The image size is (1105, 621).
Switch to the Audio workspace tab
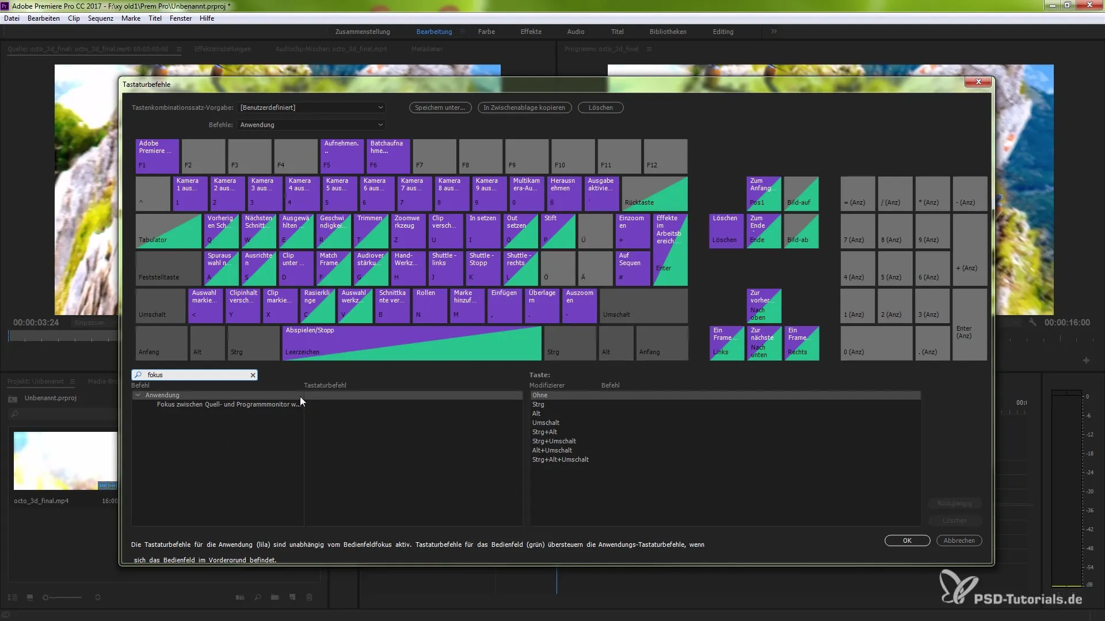pos(576,32)
